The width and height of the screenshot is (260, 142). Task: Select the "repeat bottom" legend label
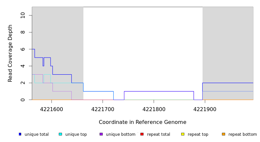pyautogui.click(x=243, y=134)
